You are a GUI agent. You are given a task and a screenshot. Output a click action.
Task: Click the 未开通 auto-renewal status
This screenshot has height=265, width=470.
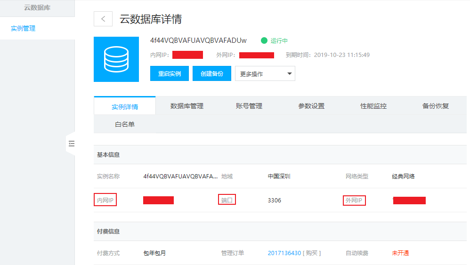pyautogui.click(x=400, y=253)
